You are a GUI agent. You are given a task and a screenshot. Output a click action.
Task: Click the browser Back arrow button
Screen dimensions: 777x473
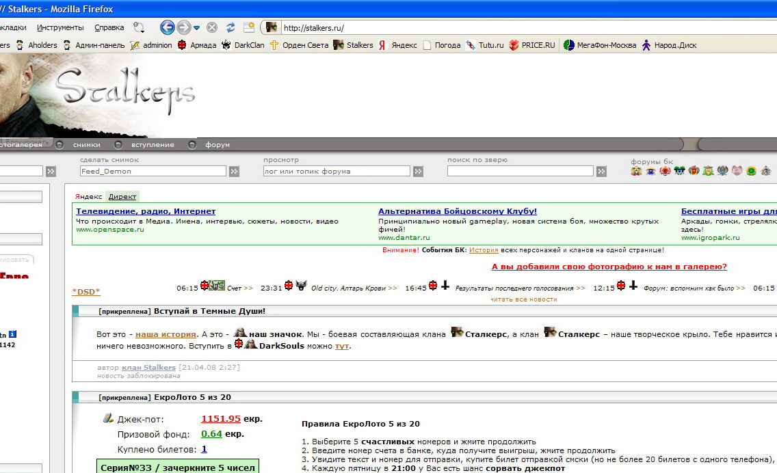coord(167,27)
